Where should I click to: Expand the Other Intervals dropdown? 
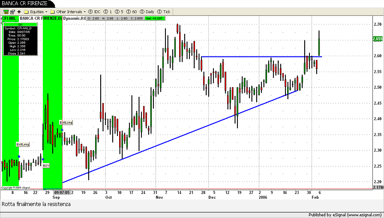pyautogui.click(x=68, y=12)
